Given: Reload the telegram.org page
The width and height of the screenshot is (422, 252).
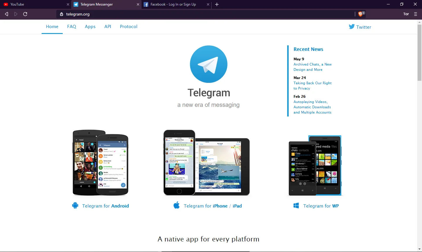Looking at the screenshot, I should coord(25,14).
